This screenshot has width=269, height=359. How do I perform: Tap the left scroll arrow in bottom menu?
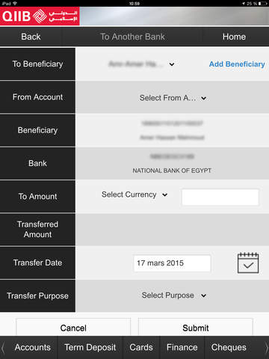[3, 348]
